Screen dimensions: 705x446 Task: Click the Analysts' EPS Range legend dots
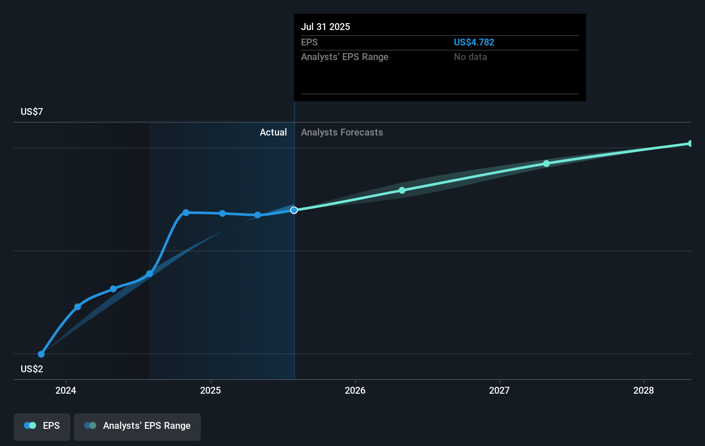click(90, 425)
